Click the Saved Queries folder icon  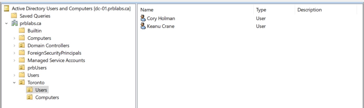point(15,16)
